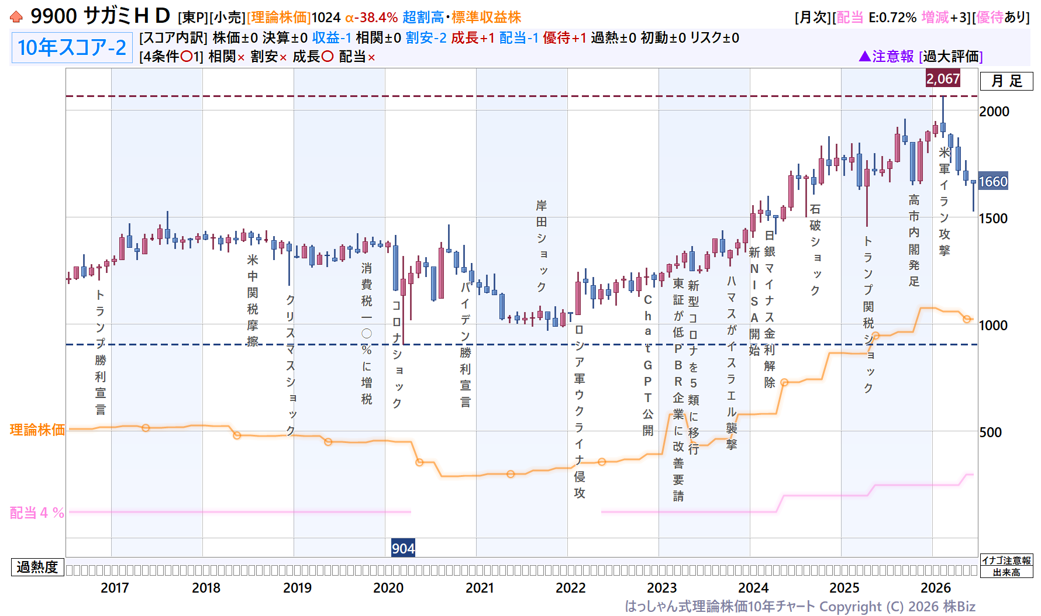Screen dimensions: 1041x616
Task: Click the 優待+1 score item
Action: 564,38
